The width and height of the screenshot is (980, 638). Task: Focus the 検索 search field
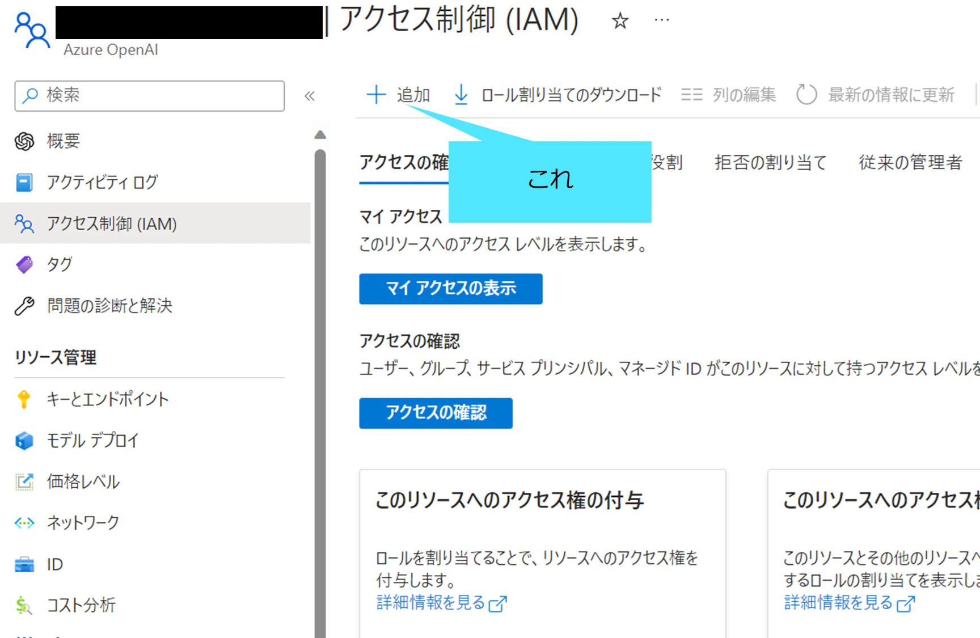click(x=150, y=96)
